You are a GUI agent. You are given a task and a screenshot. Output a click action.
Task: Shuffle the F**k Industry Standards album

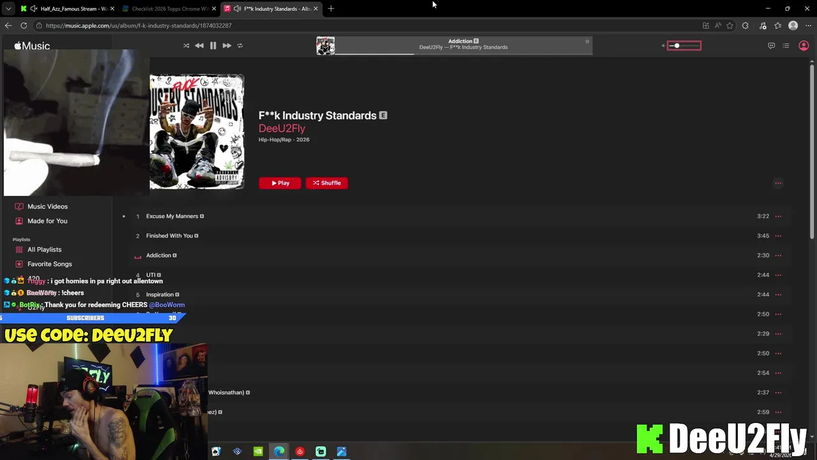coord(327,183)
